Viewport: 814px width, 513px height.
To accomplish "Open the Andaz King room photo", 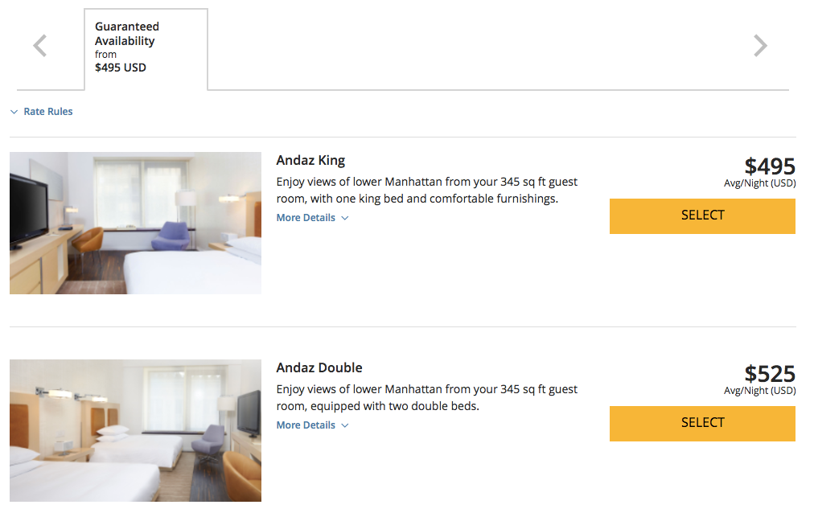I will click(x=135, y=223).
